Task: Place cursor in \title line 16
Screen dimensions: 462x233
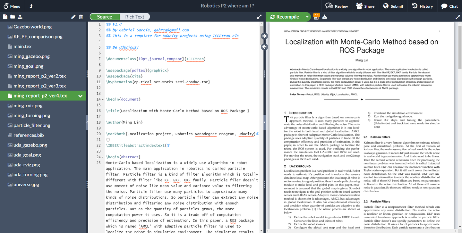Action: [177, 111]
